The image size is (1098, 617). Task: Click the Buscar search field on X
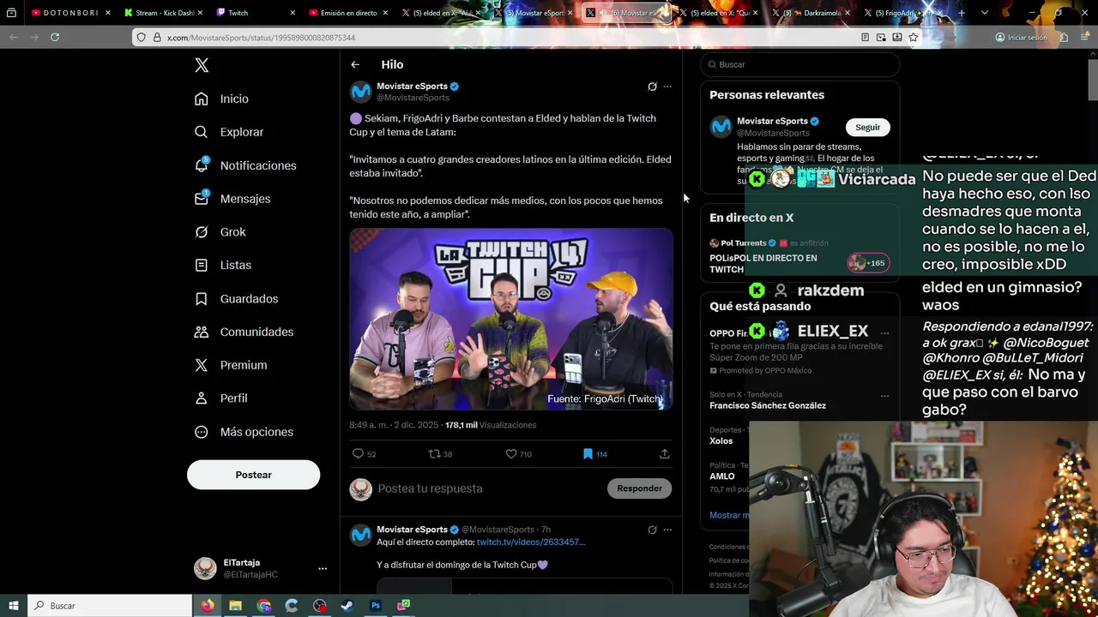pos(799,64)
